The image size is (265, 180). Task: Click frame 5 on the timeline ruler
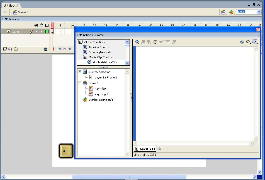(60, 26)
